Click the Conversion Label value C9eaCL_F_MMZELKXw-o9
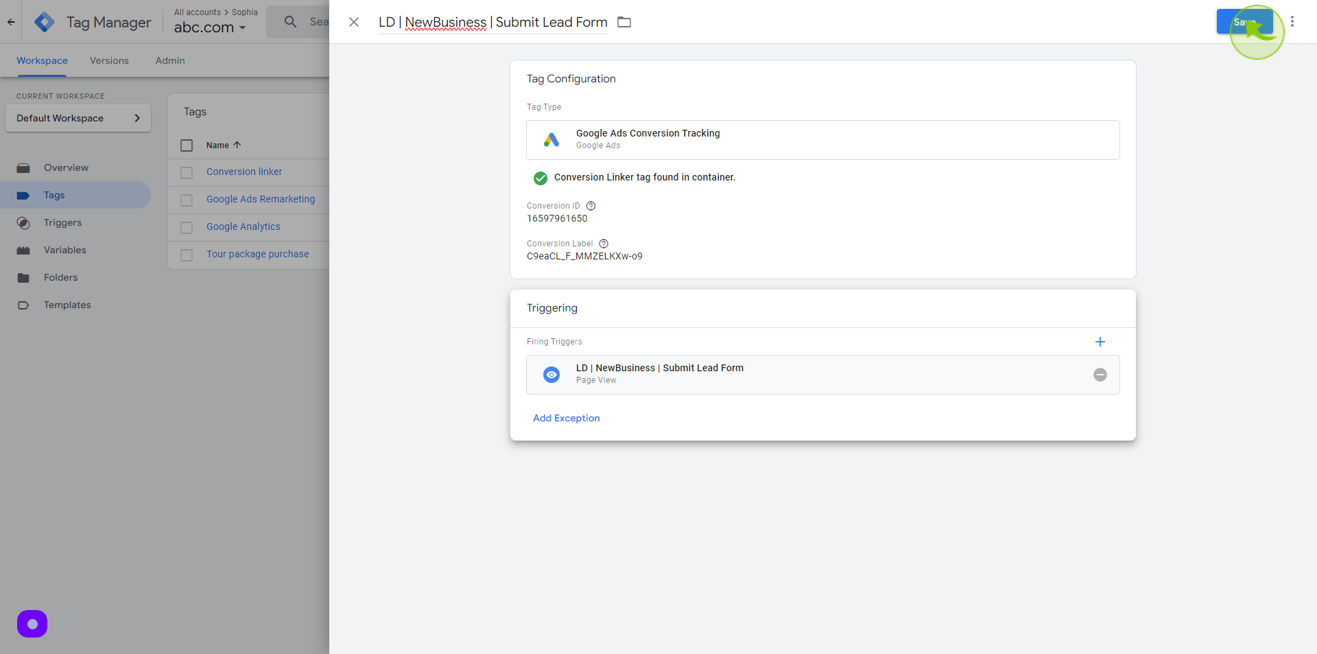The image size is (1317, 654). pos(584,256)
